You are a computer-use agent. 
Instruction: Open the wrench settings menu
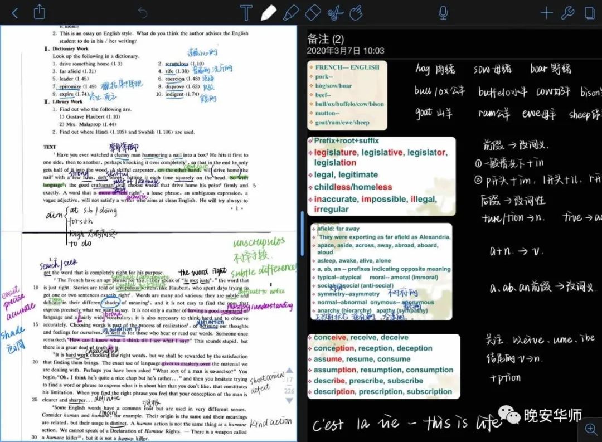pyautogui.click(x=567, y=13)
